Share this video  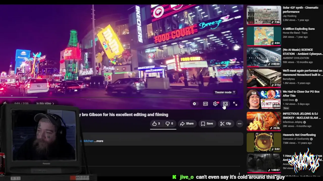click(187, 123)
